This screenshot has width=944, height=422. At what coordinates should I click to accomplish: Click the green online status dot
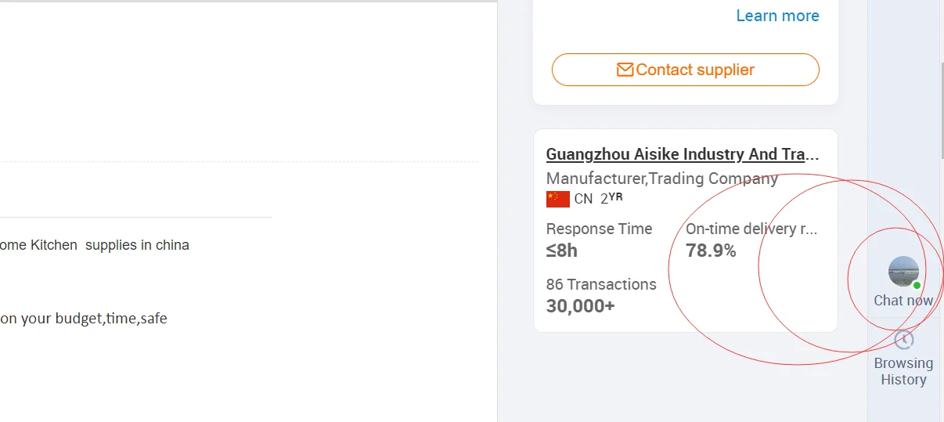917,286
